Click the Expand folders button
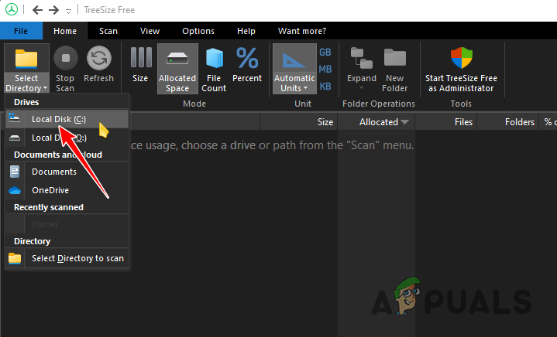This screenshot has height=337, width=557. (362, 67)
